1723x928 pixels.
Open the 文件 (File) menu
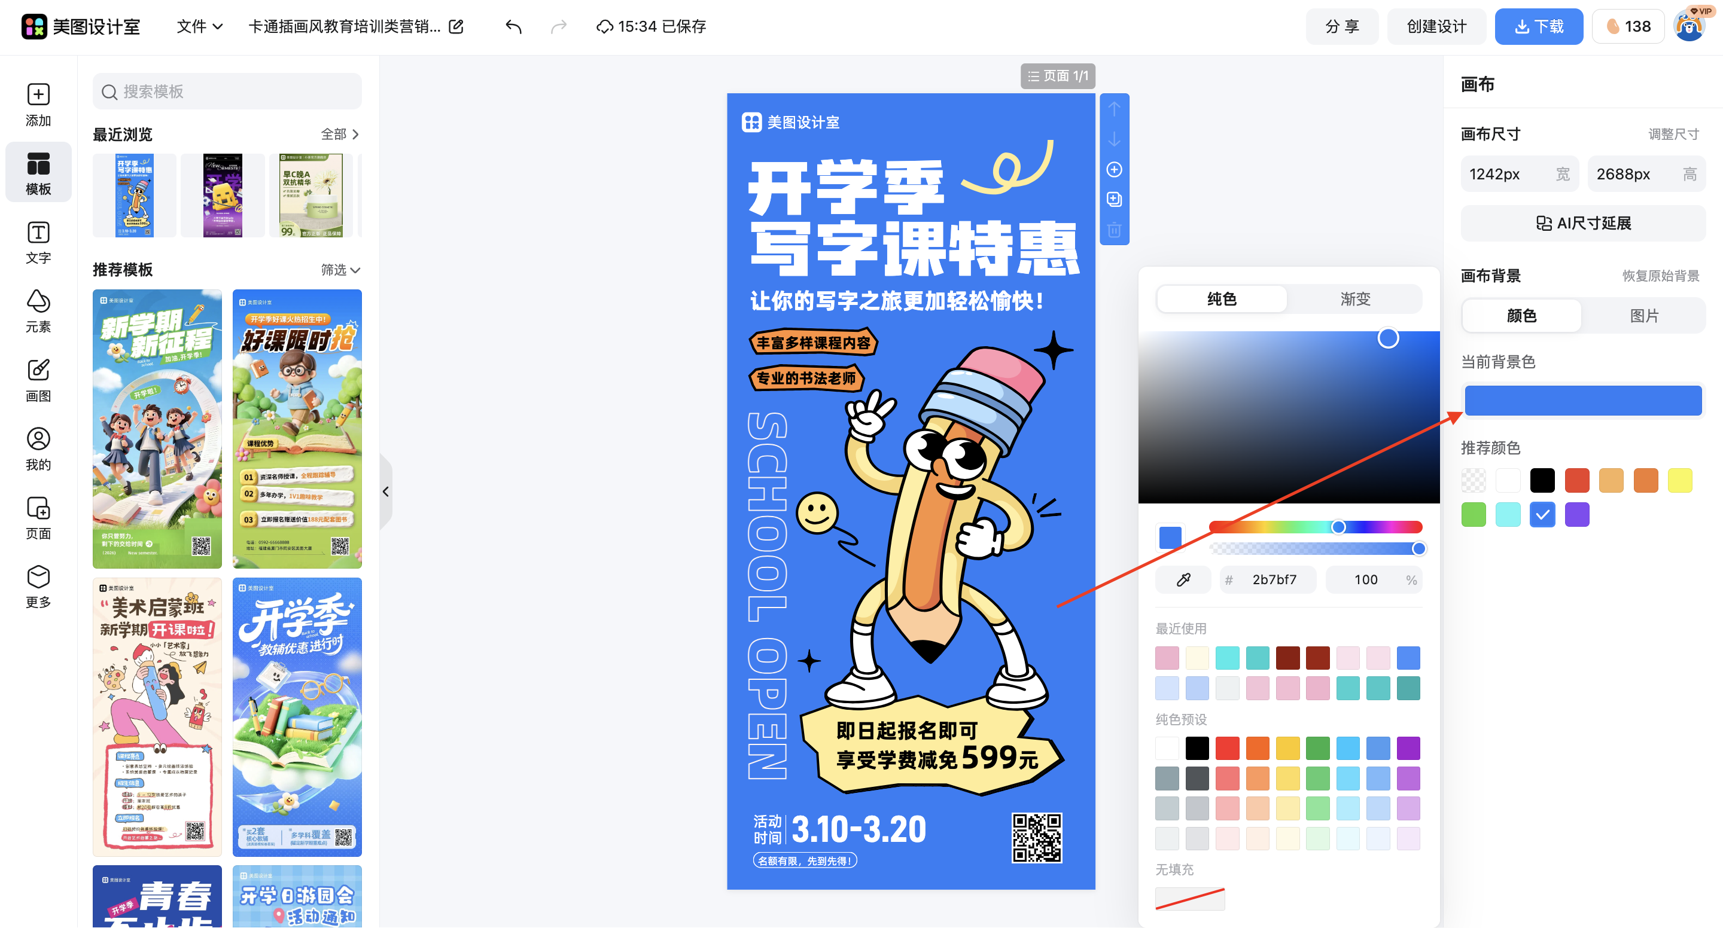tap(197, 27)
